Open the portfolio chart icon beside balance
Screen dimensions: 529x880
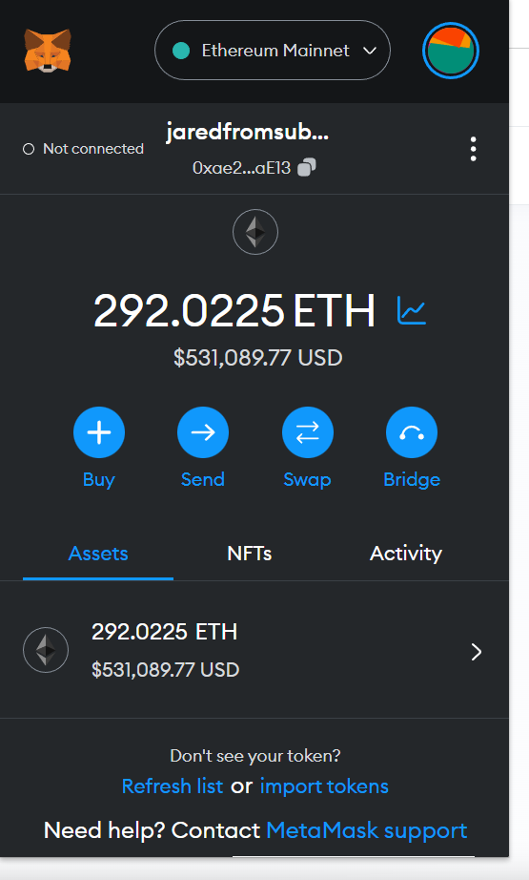coord(412,310)
